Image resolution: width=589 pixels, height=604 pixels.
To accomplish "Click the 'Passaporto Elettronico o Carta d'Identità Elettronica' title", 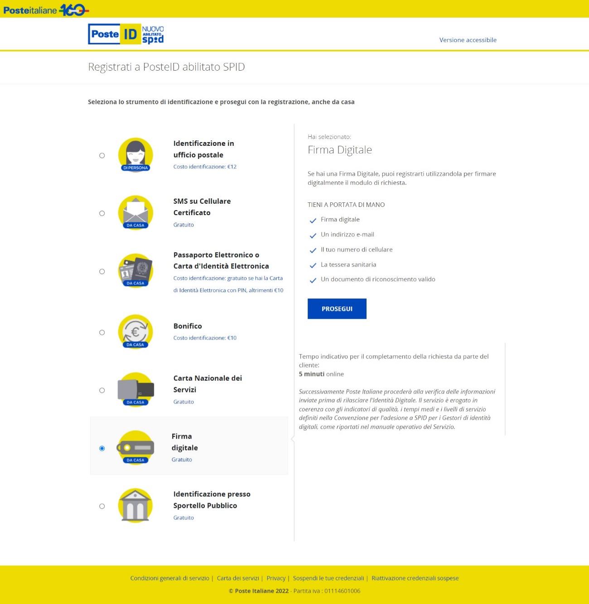I will pyautogui.click(x=221, y=260).
